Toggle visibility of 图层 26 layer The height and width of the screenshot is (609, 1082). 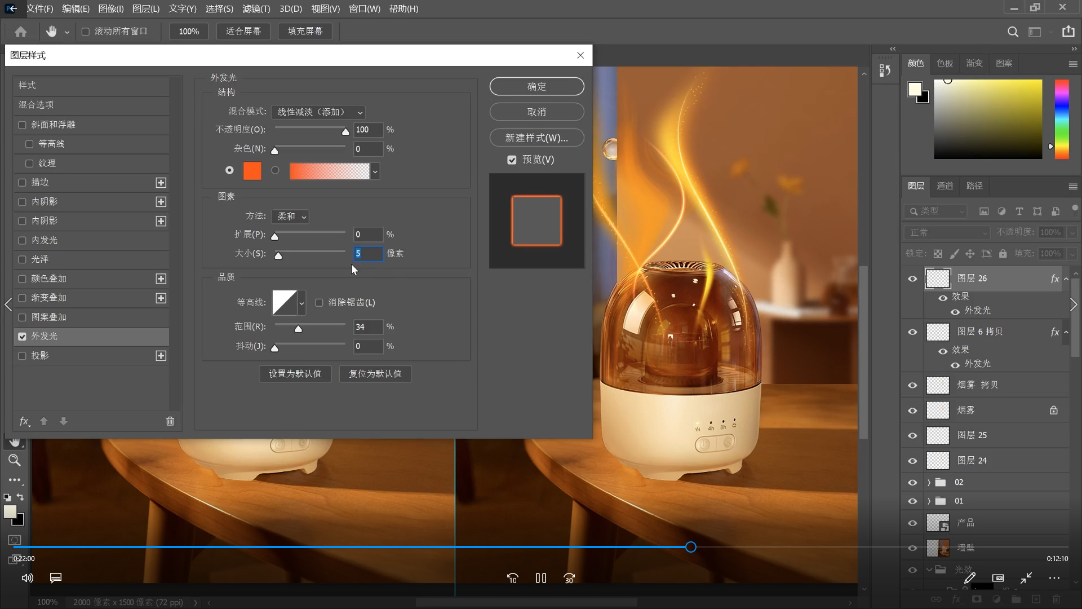click(x=912, y=278)
